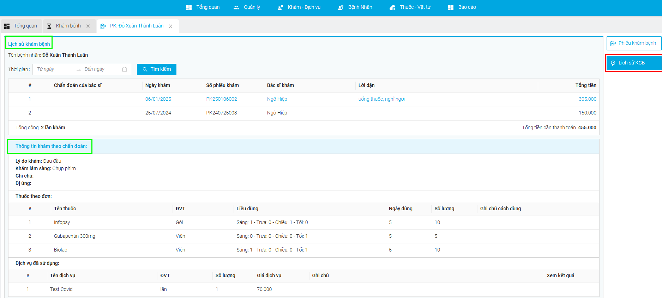The image size is (662, 298).
Task: Click the Phiếu khám bệnh form icon
Action: [613, 43]
